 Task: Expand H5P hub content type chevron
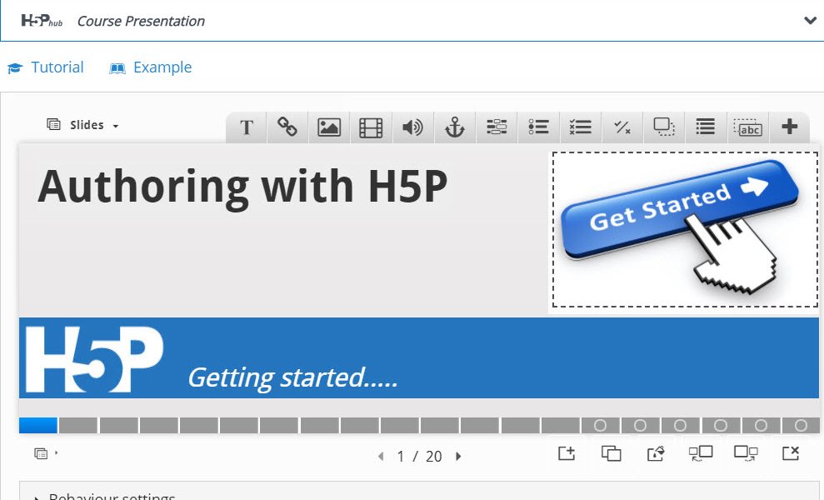pos(810,21)
